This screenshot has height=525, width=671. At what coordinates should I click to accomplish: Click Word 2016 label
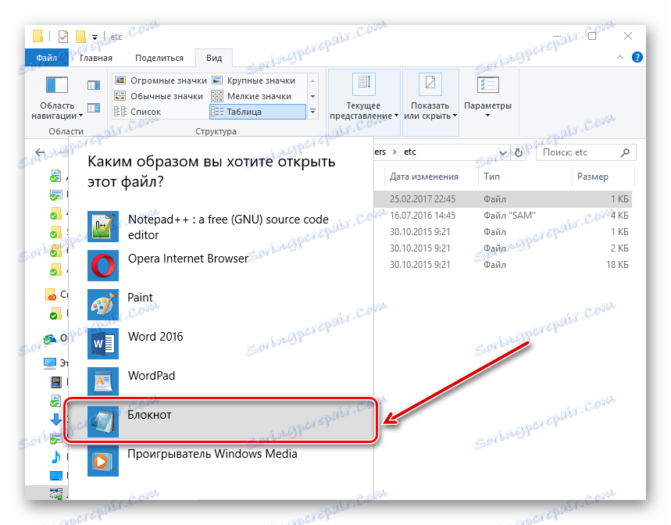click(x=155, y=337)
